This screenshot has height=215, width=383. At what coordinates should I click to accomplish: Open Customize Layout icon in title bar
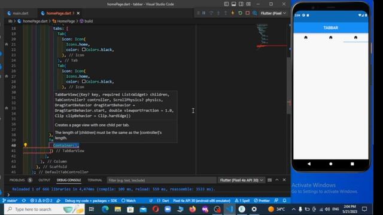click(x=248, y=4)
